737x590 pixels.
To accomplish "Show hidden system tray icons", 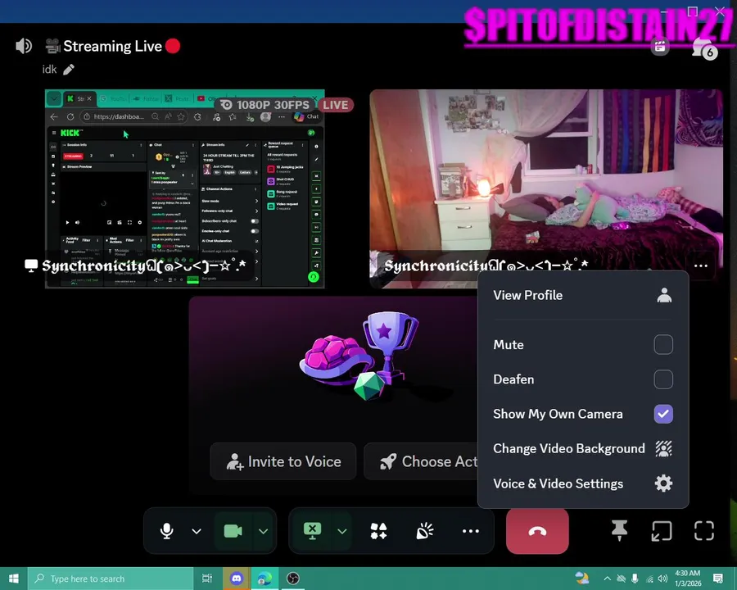I will [x=608, y=579].
